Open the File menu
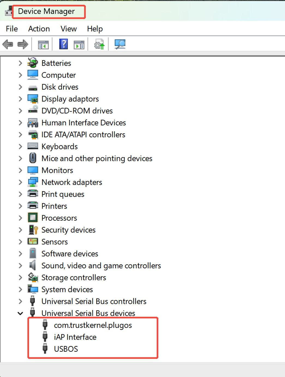 click(12, 29)
